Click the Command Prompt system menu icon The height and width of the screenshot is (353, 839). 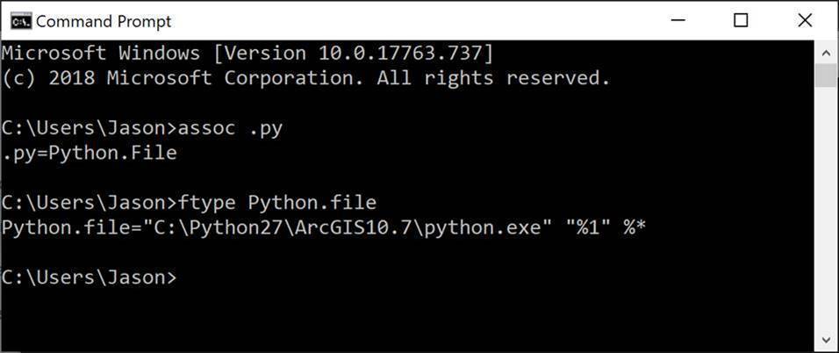pos(21,21)
